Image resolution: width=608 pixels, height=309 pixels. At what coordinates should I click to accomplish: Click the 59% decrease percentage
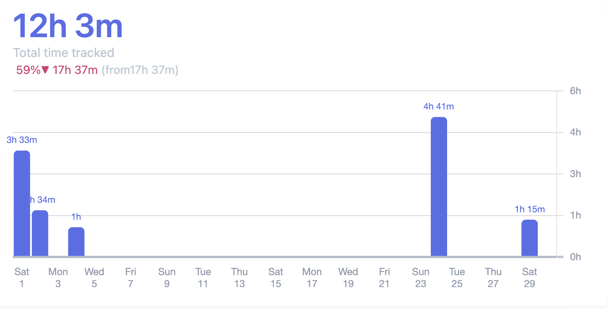pyautogui.click(x=28, y=70)
